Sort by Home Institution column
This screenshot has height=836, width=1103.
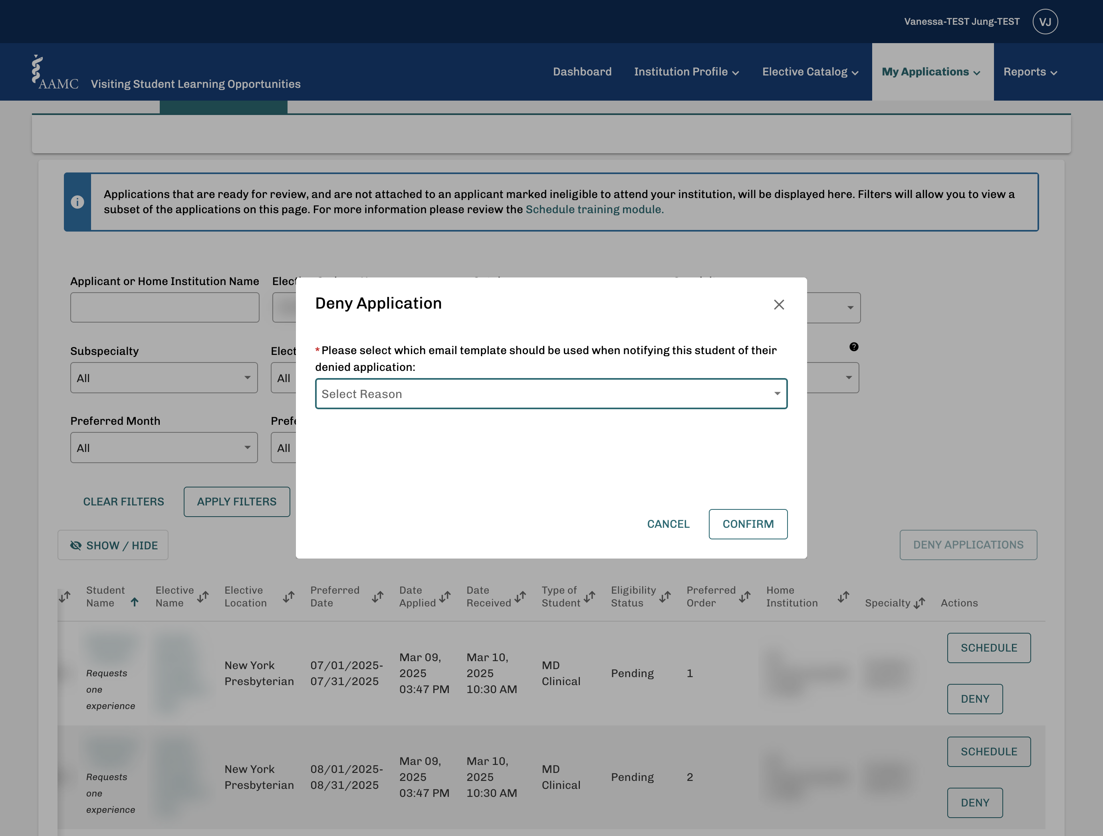pyautogui.click(x=843, y=596)
